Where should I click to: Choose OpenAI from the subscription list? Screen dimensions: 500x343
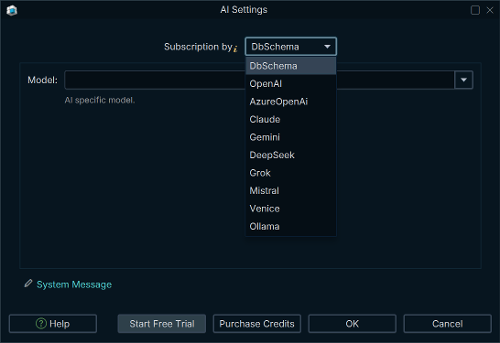[x=290, y=84]
